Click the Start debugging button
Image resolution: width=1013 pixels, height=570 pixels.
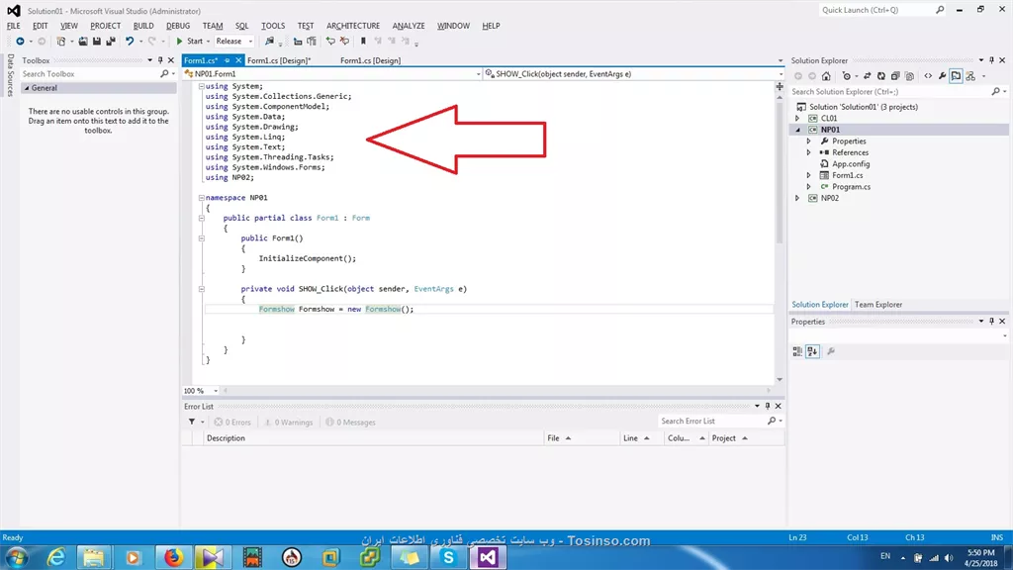click(189, 42)
